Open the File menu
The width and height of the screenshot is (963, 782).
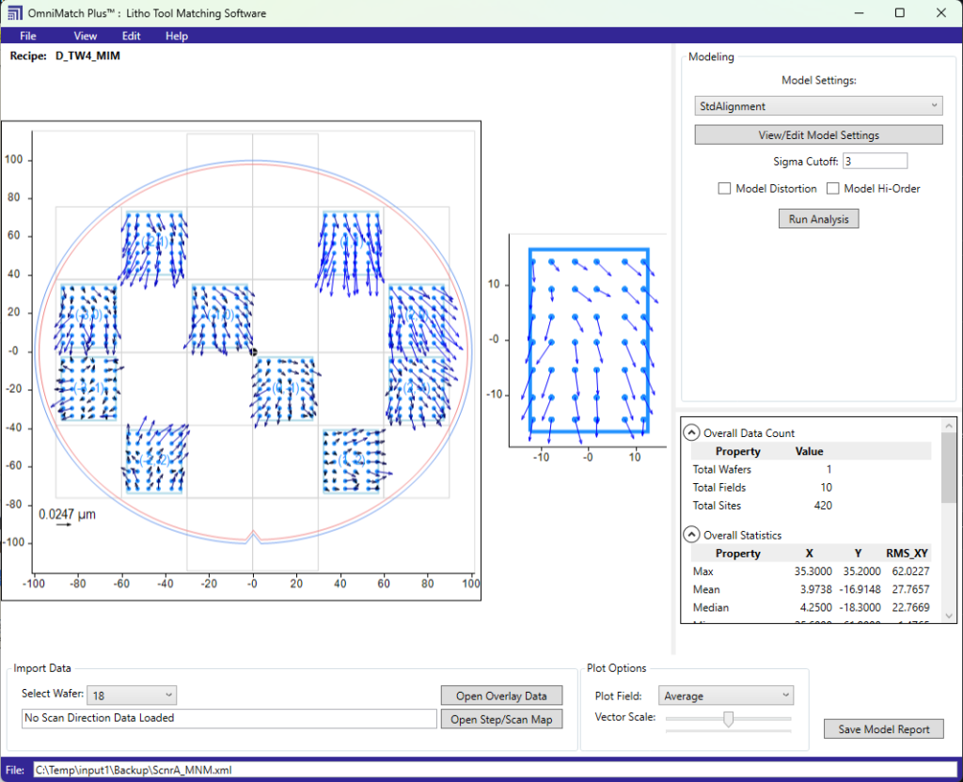(x=27, y=36)
